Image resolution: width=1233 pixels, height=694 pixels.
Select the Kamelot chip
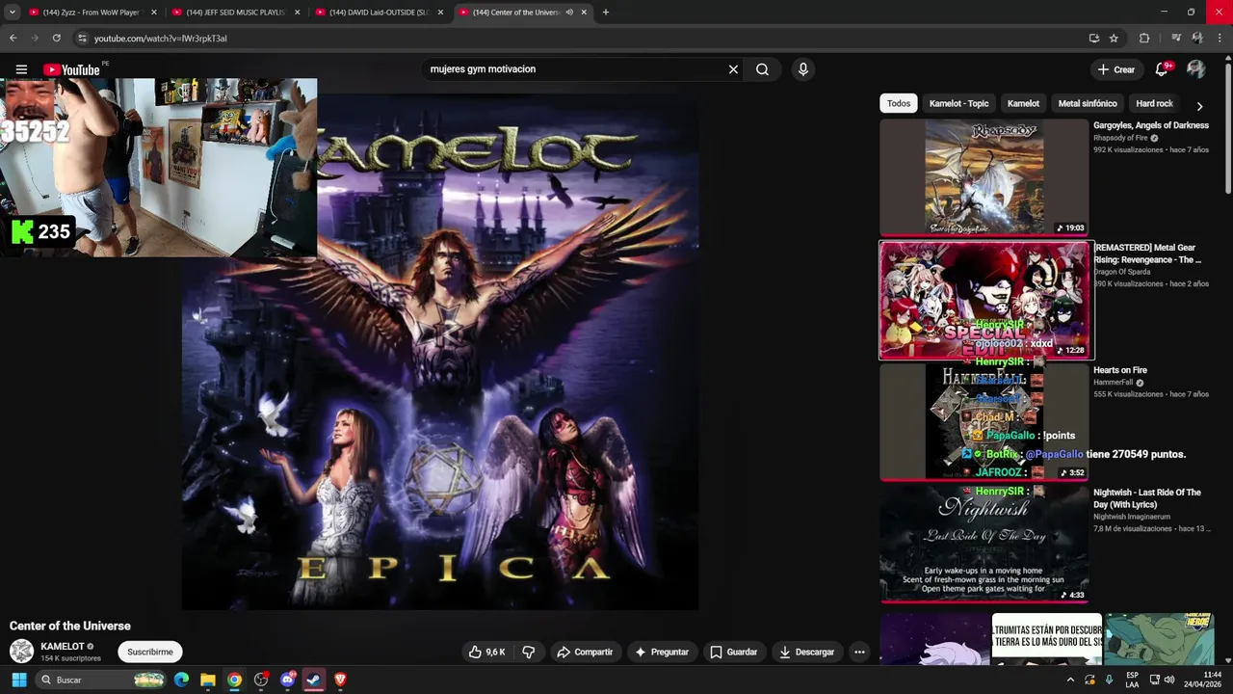(1023, 103)
